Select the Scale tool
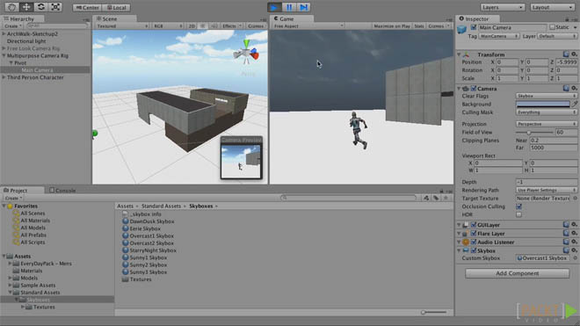Screen dimensions: 580x326 point(55,7)
